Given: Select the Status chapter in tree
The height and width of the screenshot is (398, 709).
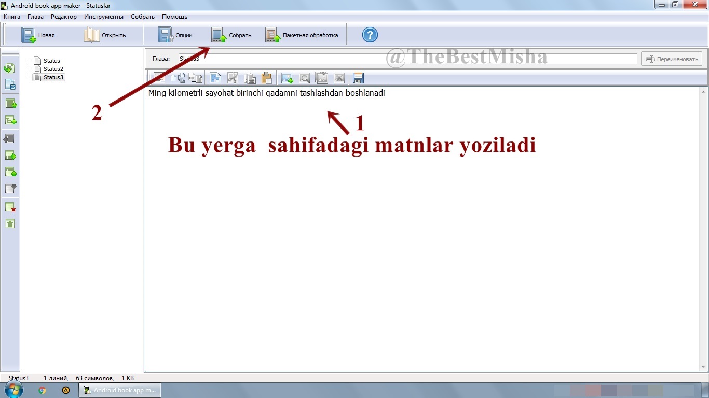Looking at the screenshot, I should (51, 61).
